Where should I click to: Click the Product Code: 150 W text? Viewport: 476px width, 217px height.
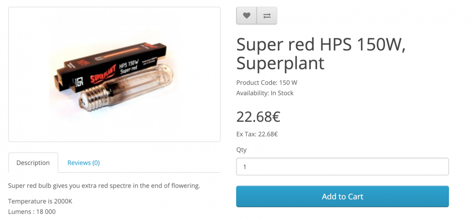(267, 82)
